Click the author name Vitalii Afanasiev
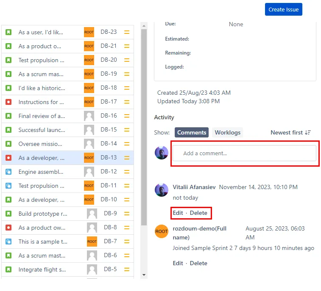321x291 pixels. 194,187
